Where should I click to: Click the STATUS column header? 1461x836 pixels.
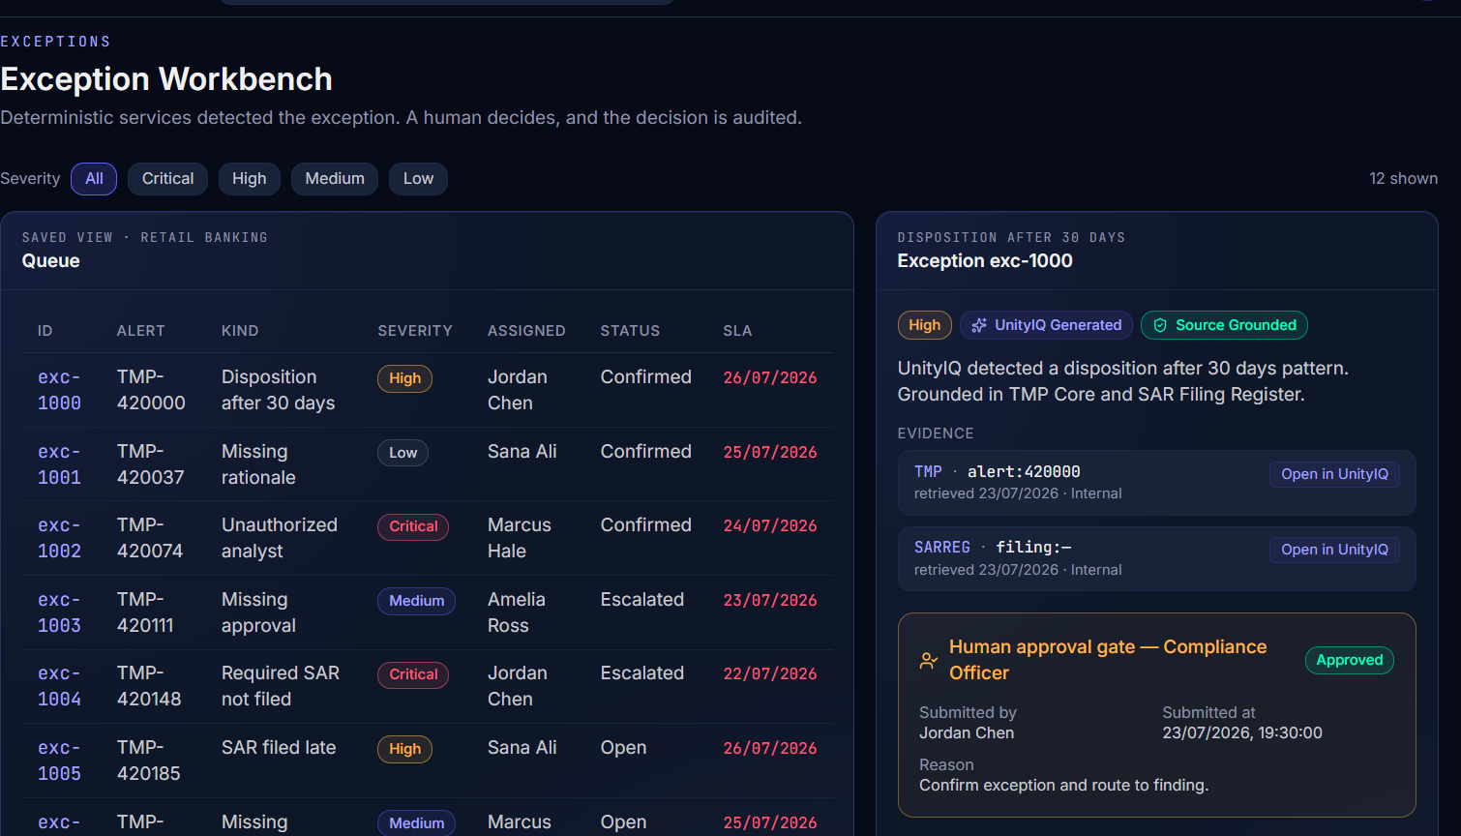(x=630, y=331)
